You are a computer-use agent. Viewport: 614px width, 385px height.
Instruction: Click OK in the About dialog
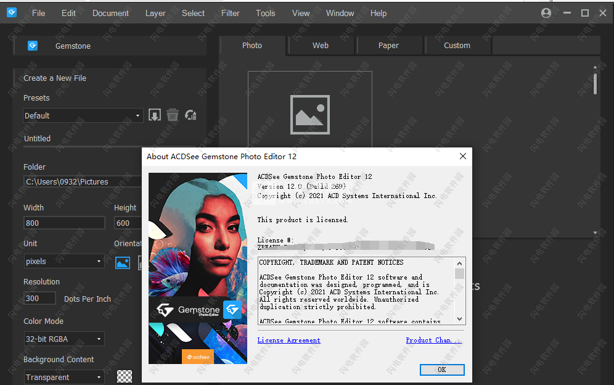pos(442,370)
